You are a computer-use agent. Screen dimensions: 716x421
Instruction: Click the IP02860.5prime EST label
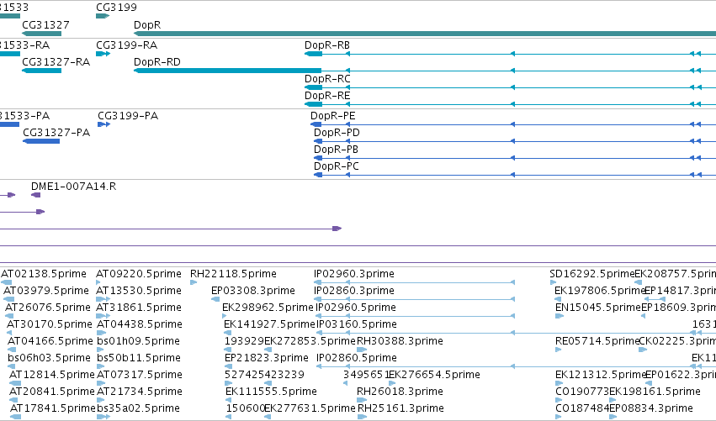click(x=357, y=358)
